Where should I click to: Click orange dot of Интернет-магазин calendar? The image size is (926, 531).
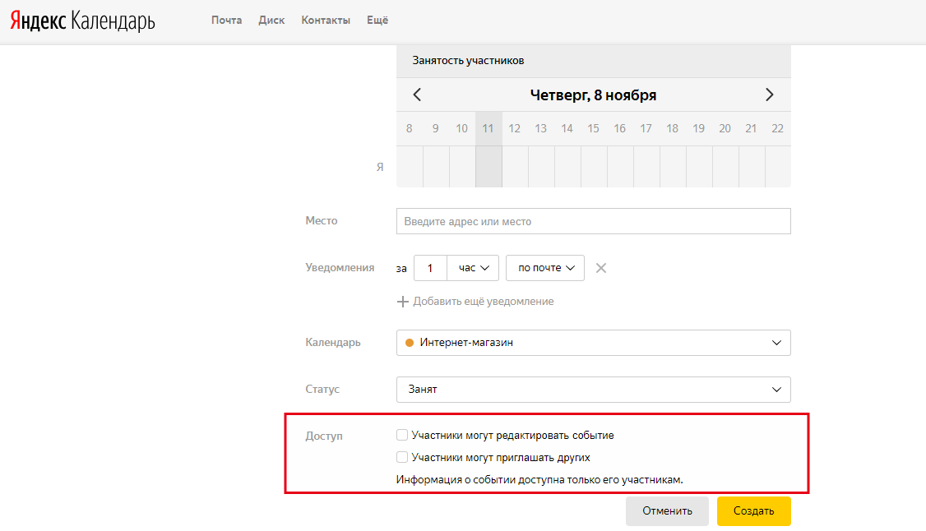(x=410, y=343)
